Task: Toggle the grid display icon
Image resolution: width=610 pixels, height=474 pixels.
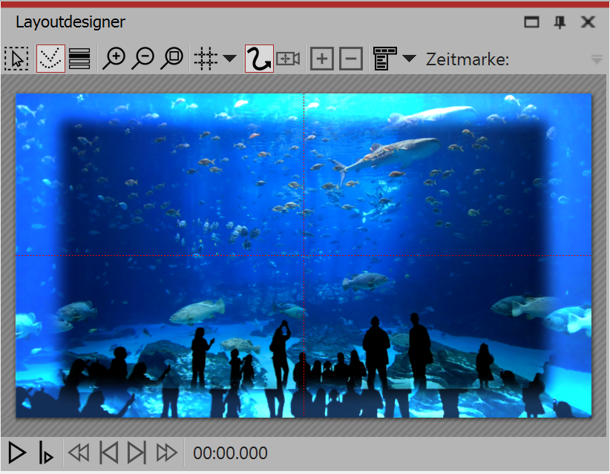Action: tap(206, 59)
